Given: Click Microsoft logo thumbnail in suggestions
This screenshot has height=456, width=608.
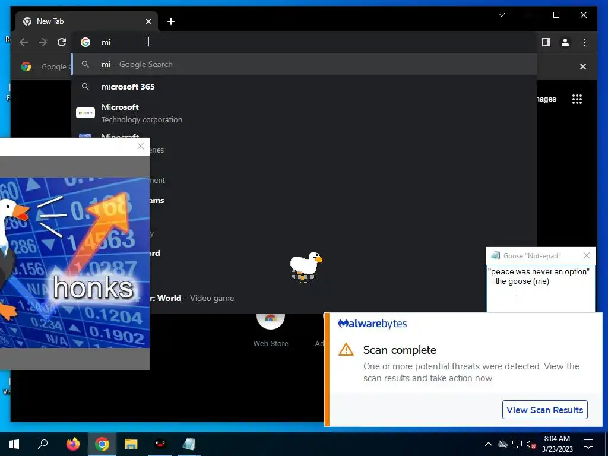Looking at the screenshot, I should 85,113.
